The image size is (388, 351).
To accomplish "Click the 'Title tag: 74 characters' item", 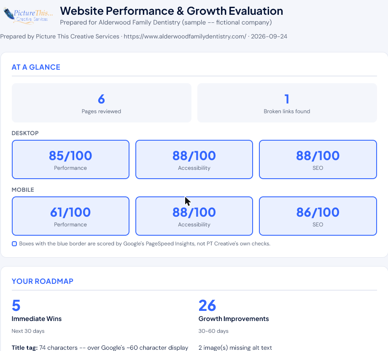I will coord(100,348).
